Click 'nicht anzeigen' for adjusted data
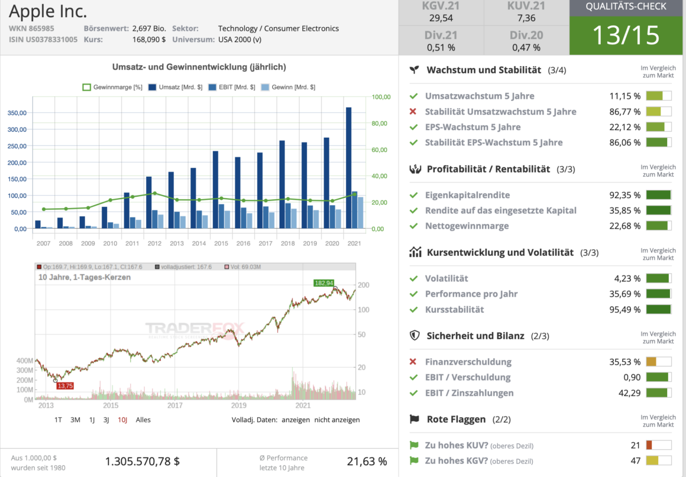The width and height of the screenshot is (686, 477). 336,420
